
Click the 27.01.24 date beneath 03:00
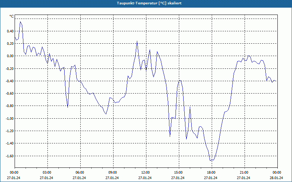46,178
